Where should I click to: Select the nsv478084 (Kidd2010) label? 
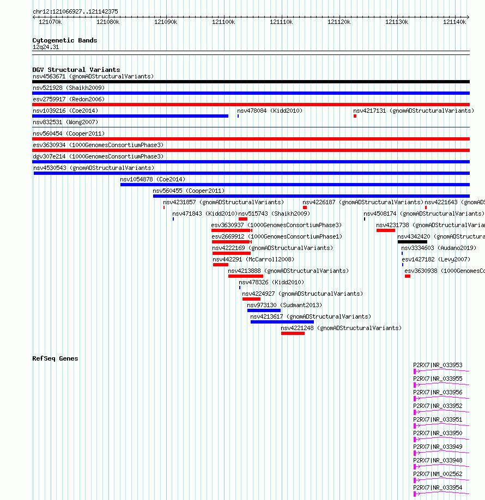coord(270,111)
